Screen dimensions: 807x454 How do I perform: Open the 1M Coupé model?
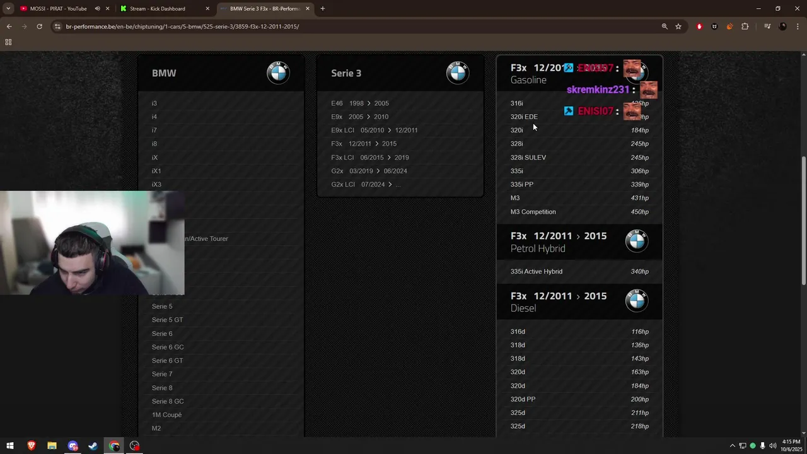tap(166, 415)
